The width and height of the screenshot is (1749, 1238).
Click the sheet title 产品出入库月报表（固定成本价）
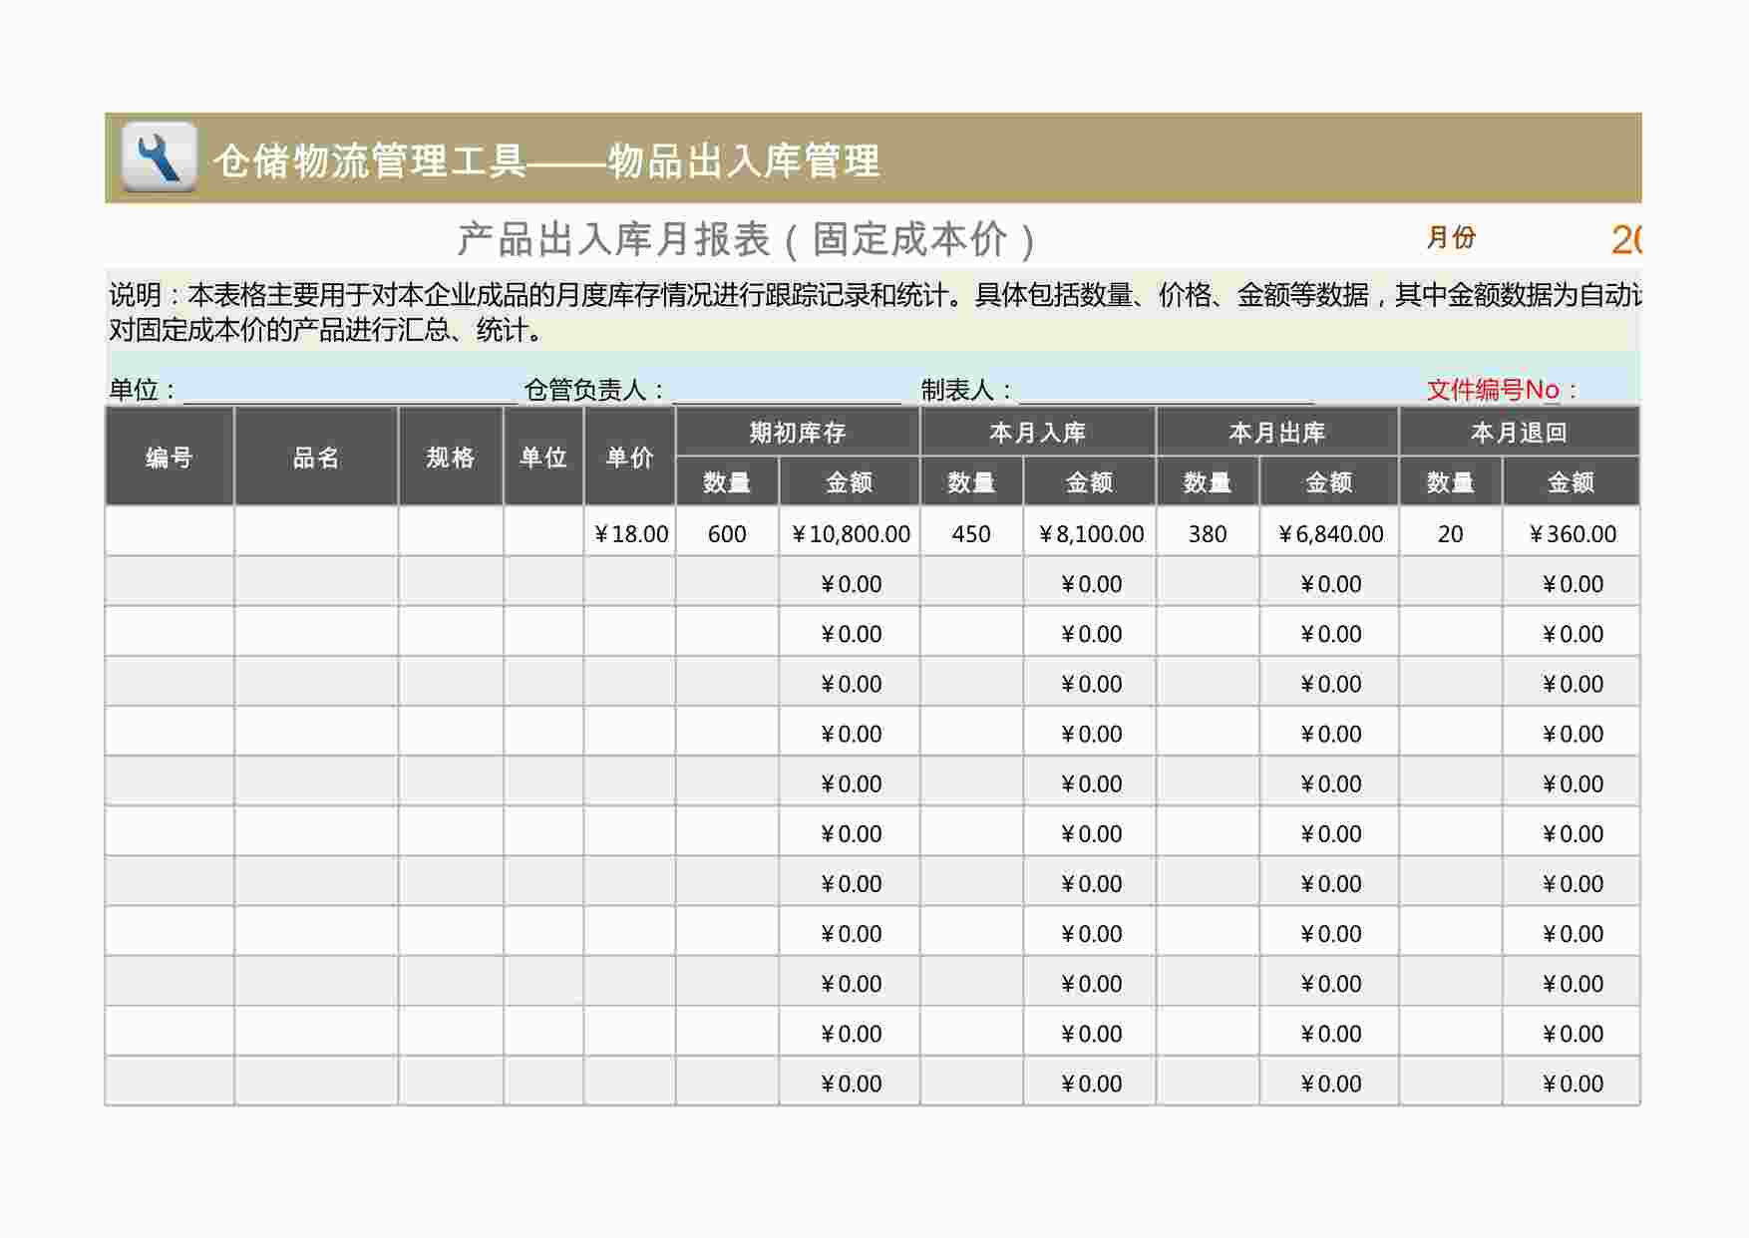pos(746,240)
